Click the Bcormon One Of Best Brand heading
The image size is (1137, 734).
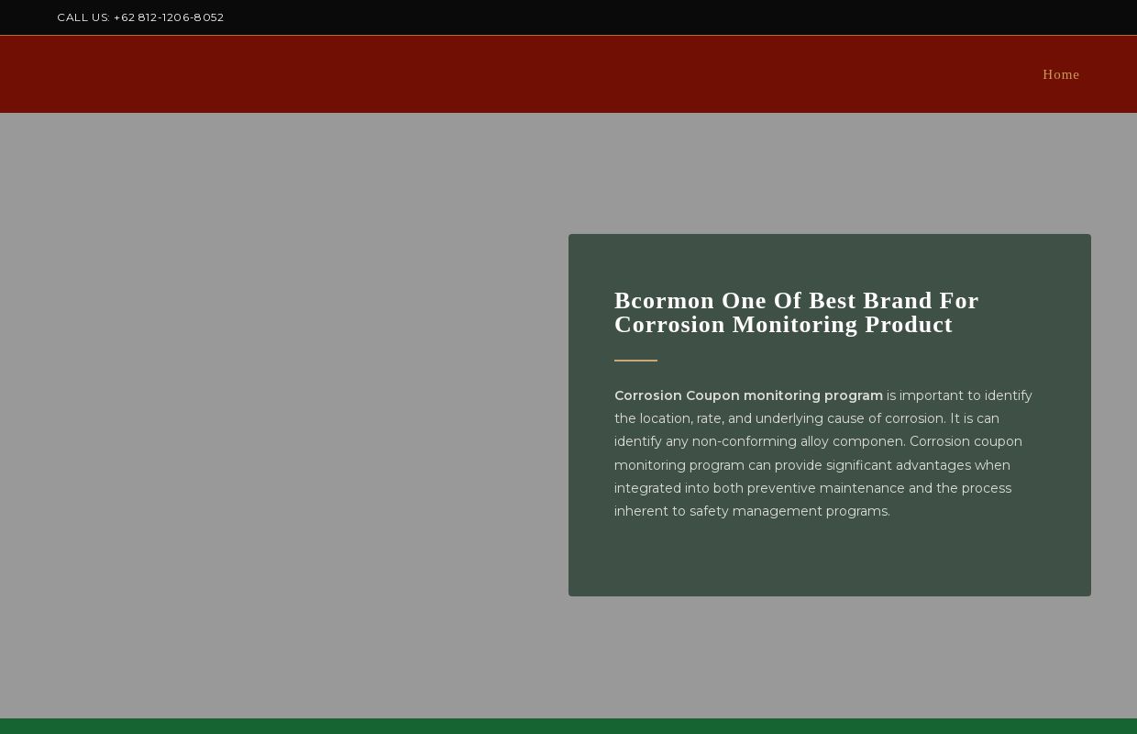796,313
